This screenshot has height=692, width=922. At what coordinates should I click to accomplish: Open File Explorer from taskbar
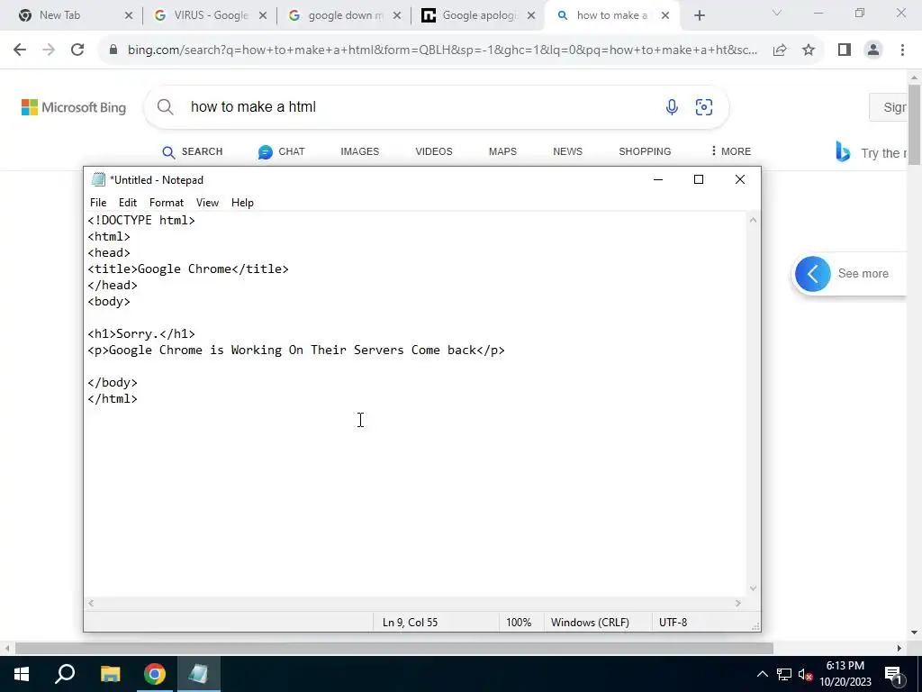tap(110, 674)
